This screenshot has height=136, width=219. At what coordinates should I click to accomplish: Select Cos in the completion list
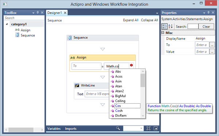(x=127, y=106)
